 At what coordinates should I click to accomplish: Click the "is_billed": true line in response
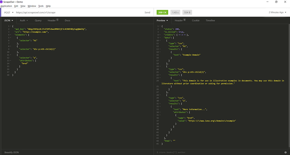pyautogui.click(x=174, y=32)
